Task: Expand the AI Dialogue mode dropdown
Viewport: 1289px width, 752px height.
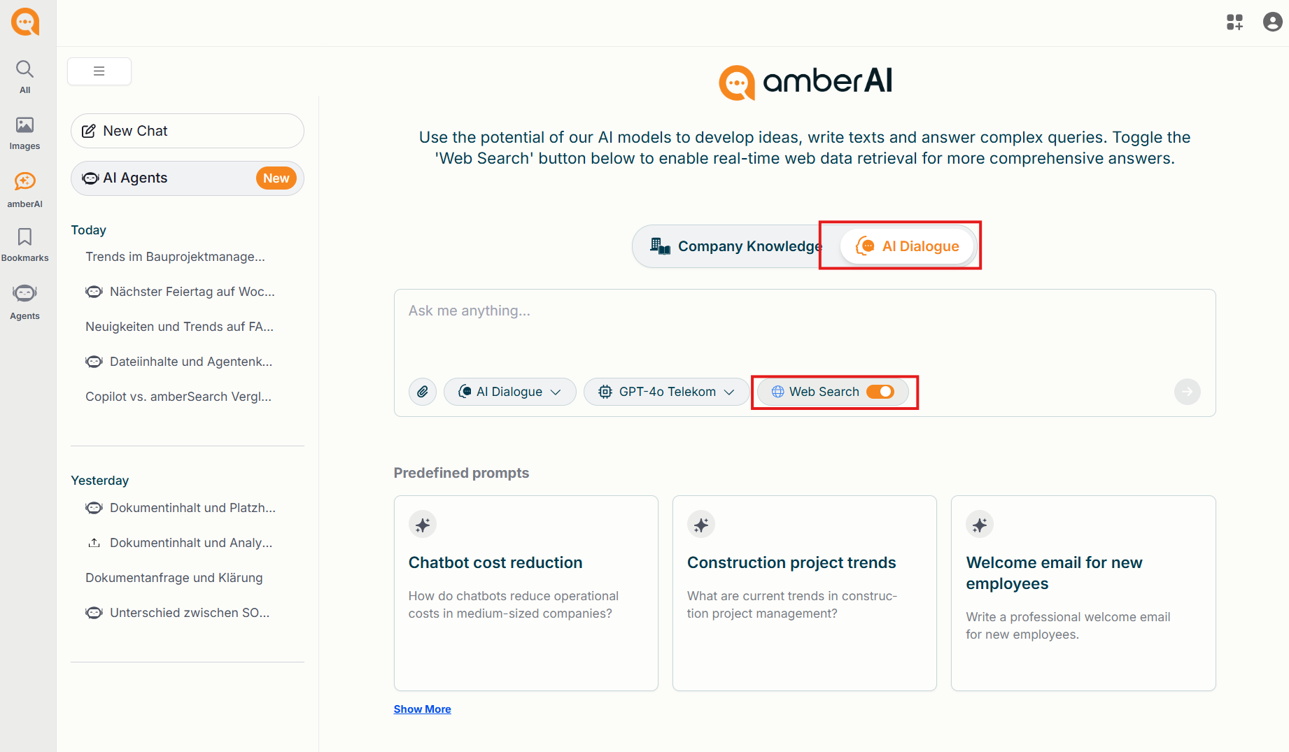Action: 509,392
